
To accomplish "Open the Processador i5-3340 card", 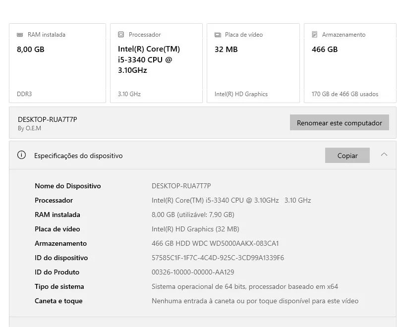I will [157, 63].
